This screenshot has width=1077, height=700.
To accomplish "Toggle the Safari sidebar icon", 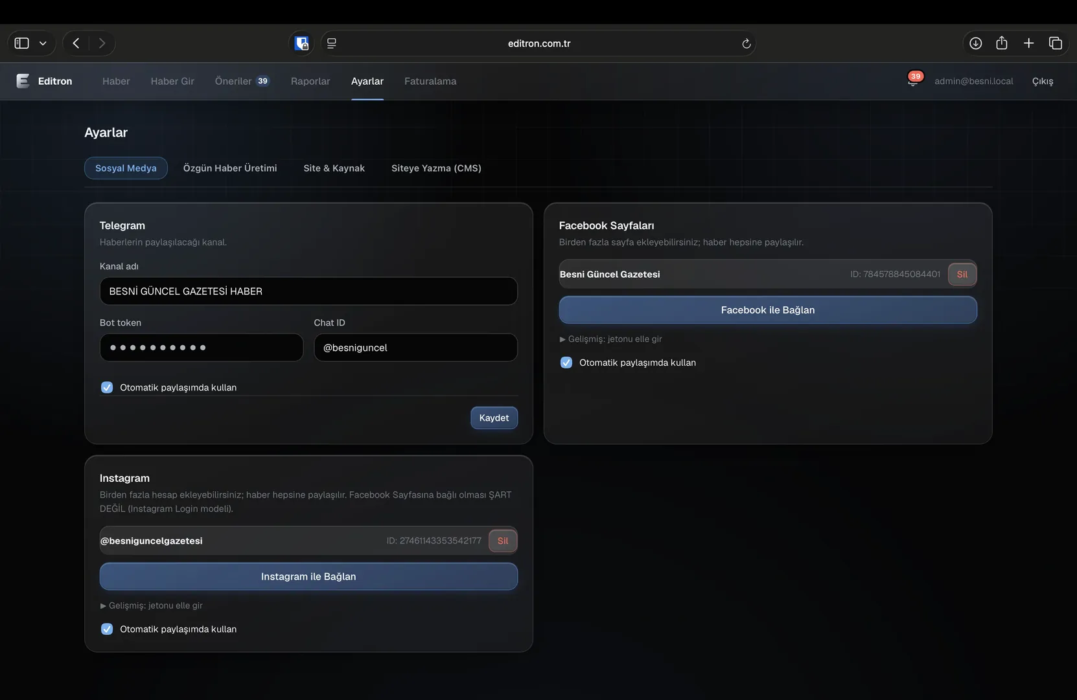I will pos(21,43).
